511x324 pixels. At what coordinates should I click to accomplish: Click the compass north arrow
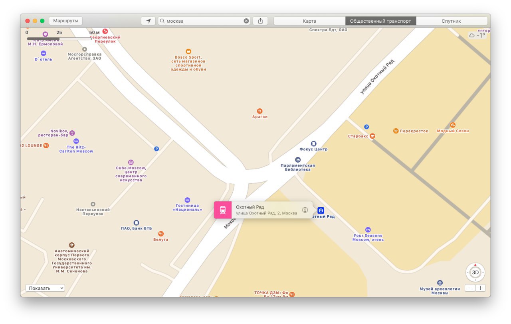[475, 265]
